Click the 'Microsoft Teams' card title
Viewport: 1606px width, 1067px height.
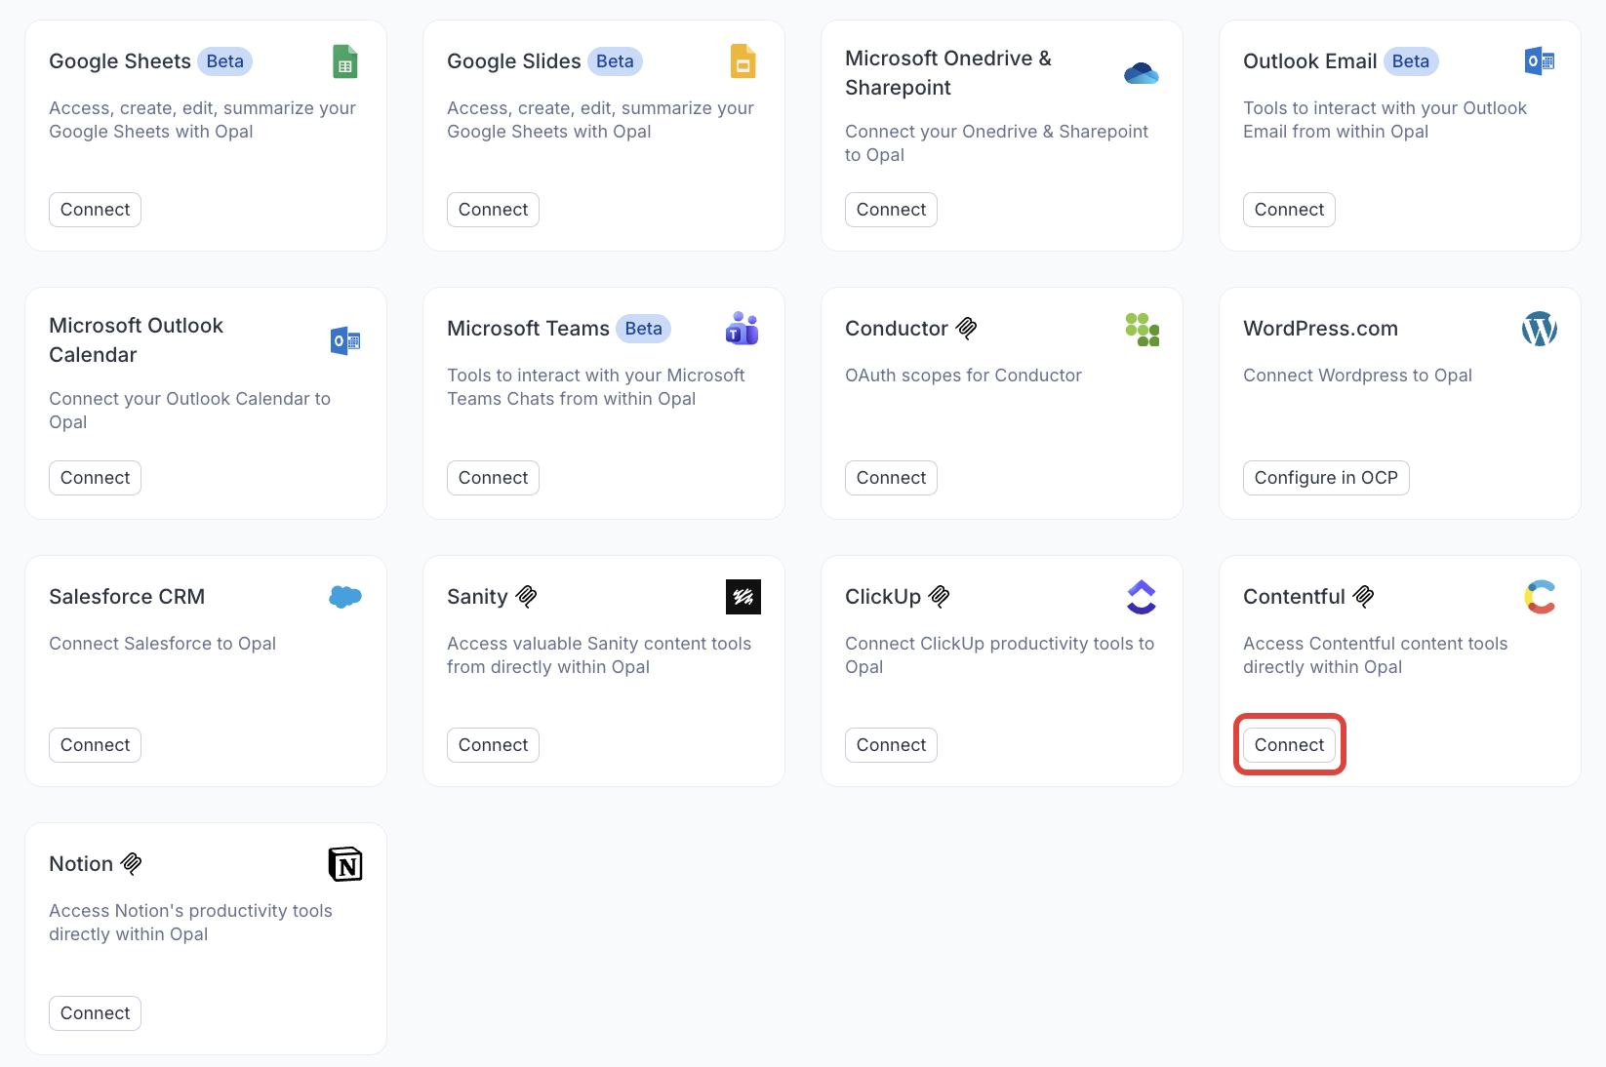click(x=529, y=329)
